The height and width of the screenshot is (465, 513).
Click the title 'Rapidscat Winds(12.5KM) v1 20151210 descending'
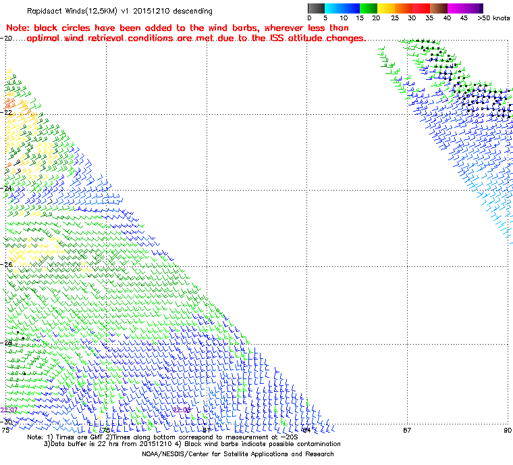click(x=119, y=11)
